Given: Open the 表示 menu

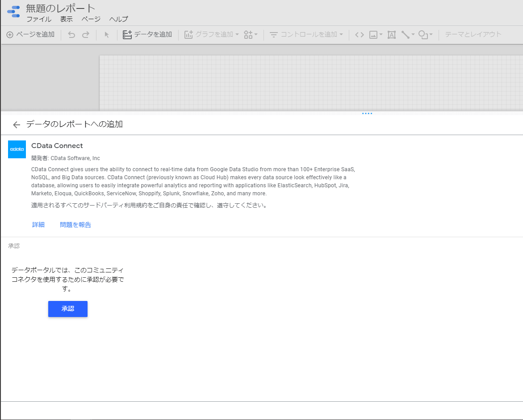Looking at the screenshot, I should pos(67,19).
